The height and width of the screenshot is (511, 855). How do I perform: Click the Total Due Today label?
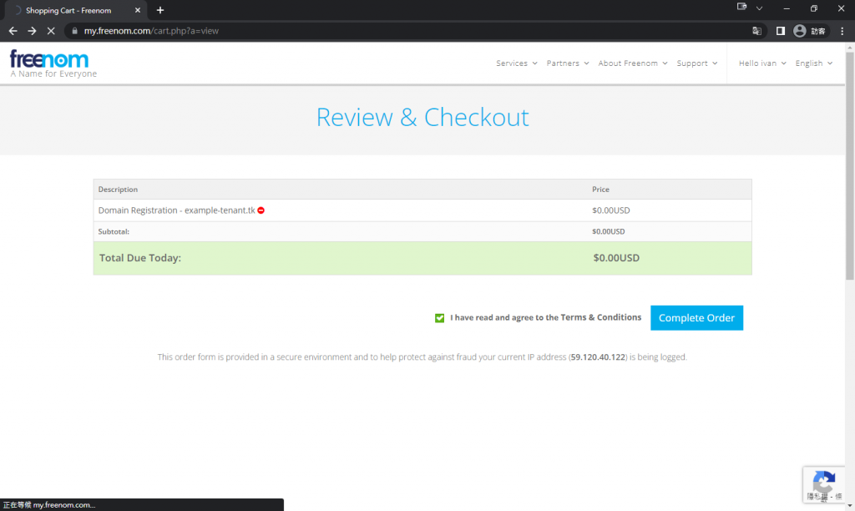click(140, 258)
